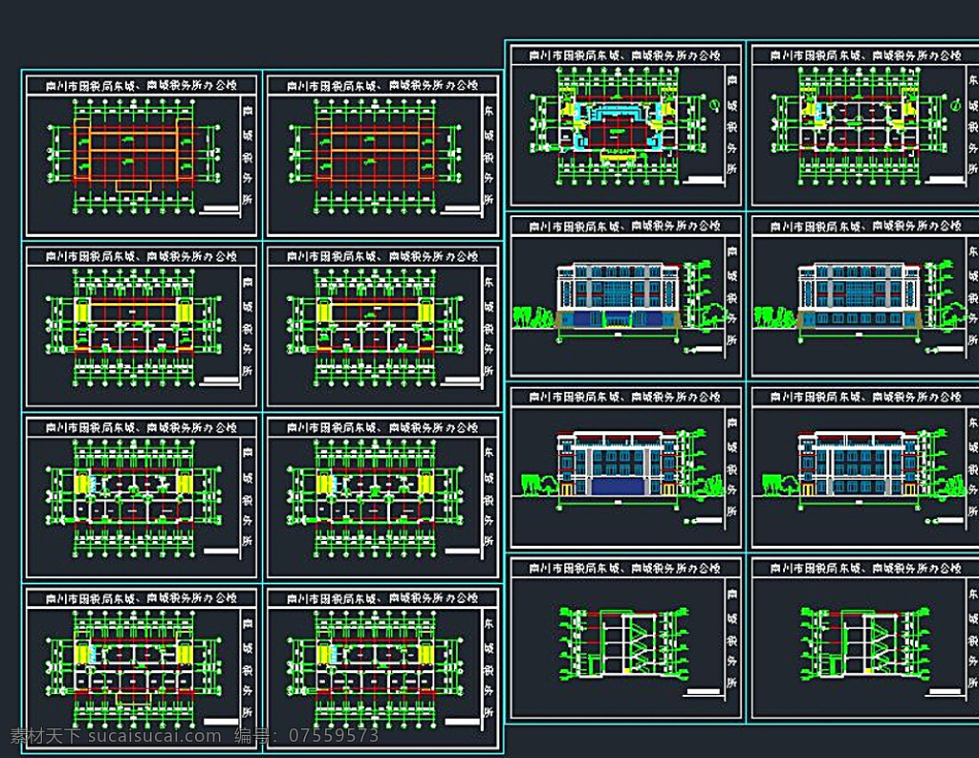Click the 编号: 07559573 watermark text
979x758 pixels.
[307, 736]
